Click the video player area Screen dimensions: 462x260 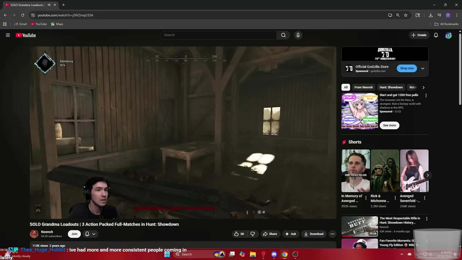(x=183, y=133)
